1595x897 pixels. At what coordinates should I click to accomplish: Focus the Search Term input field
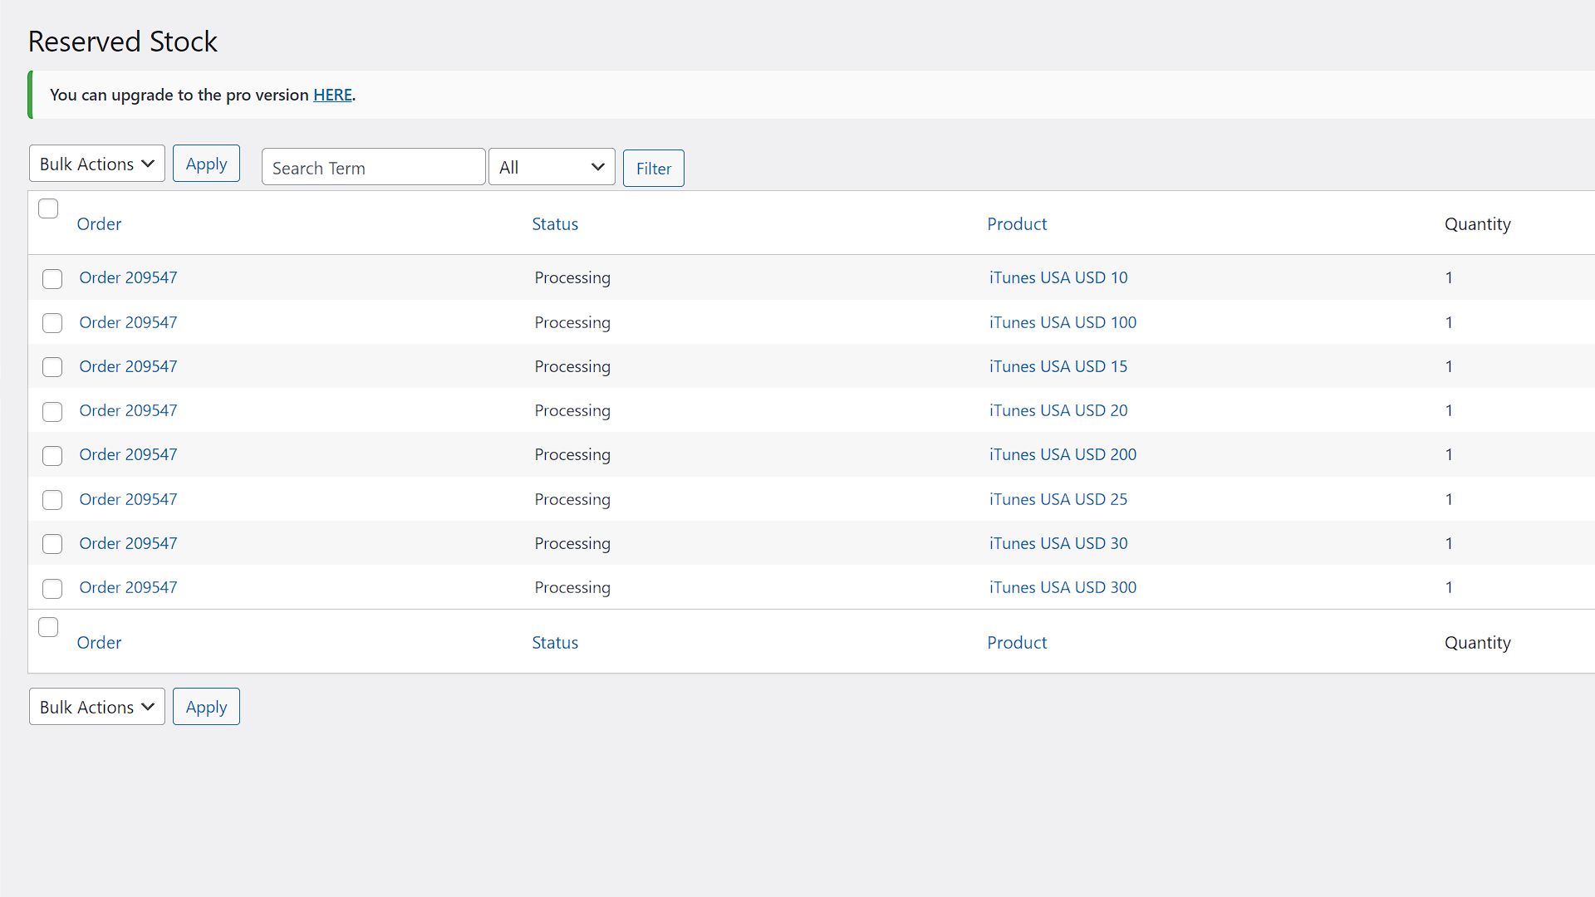pyautogui.click(x=374, y=167)
